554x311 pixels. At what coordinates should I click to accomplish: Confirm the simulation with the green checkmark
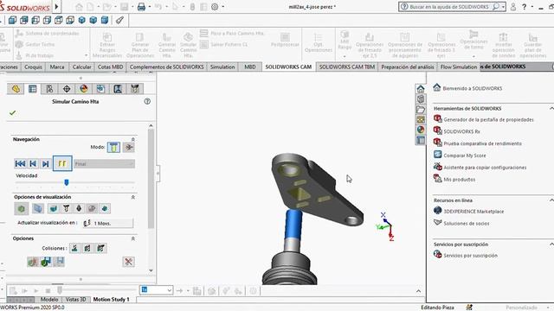(x=13, y=113)
